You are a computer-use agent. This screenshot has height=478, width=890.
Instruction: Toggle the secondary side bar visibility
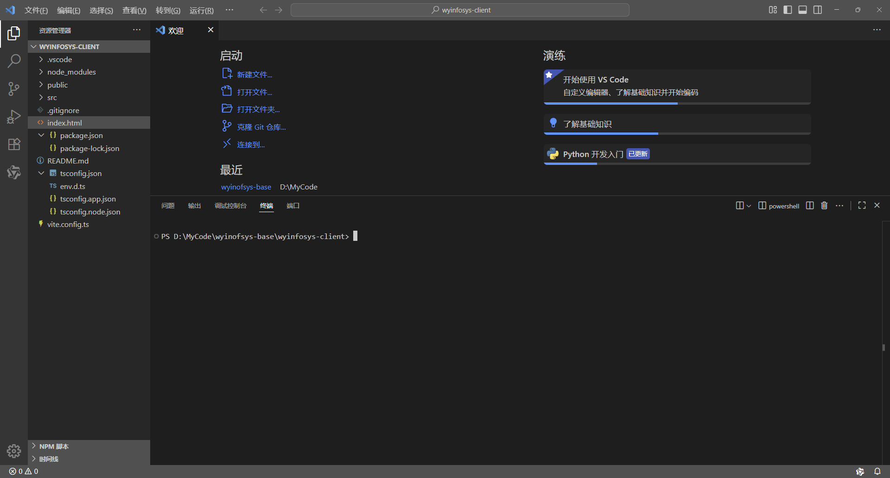(818, 10)
